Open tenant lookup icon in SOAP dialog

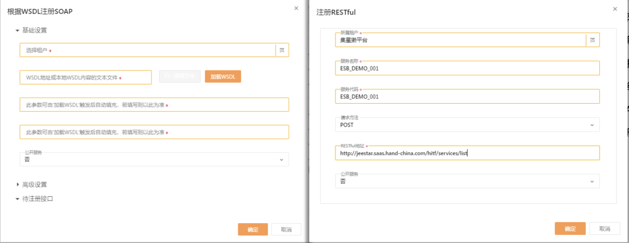click(282, 51)
